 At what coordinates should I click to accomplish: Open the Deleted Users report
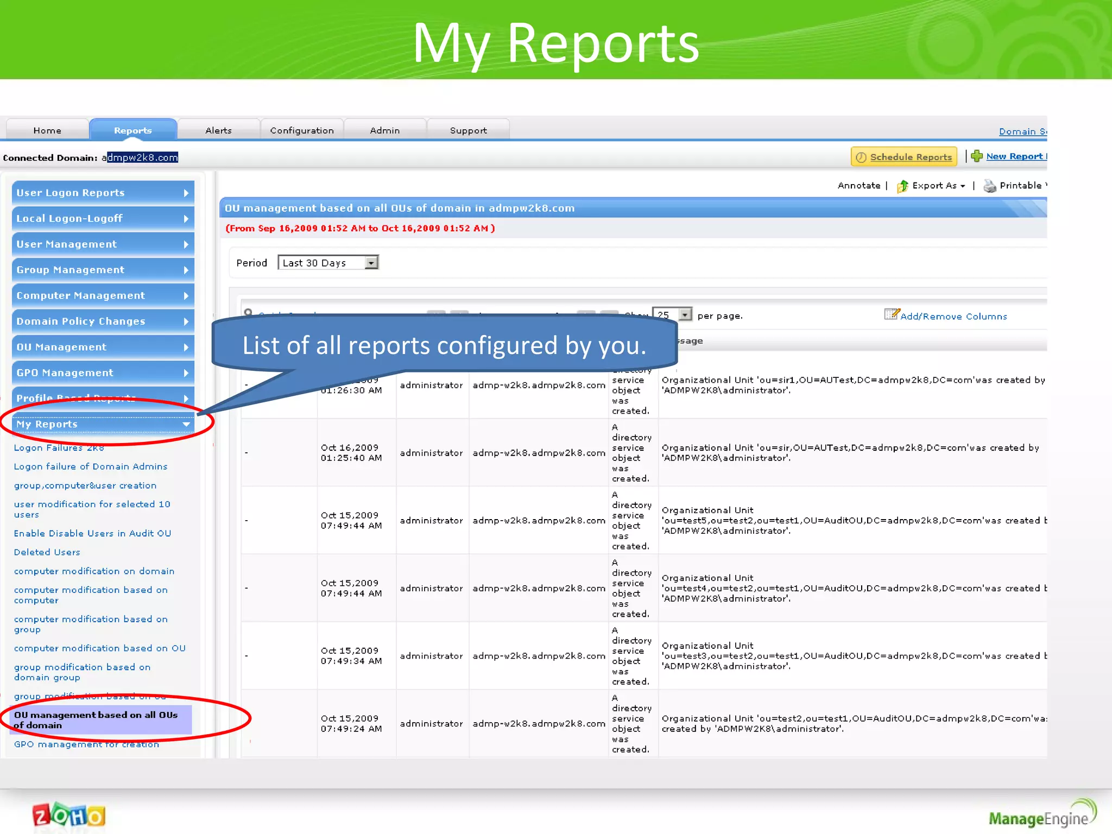[47, 552]
